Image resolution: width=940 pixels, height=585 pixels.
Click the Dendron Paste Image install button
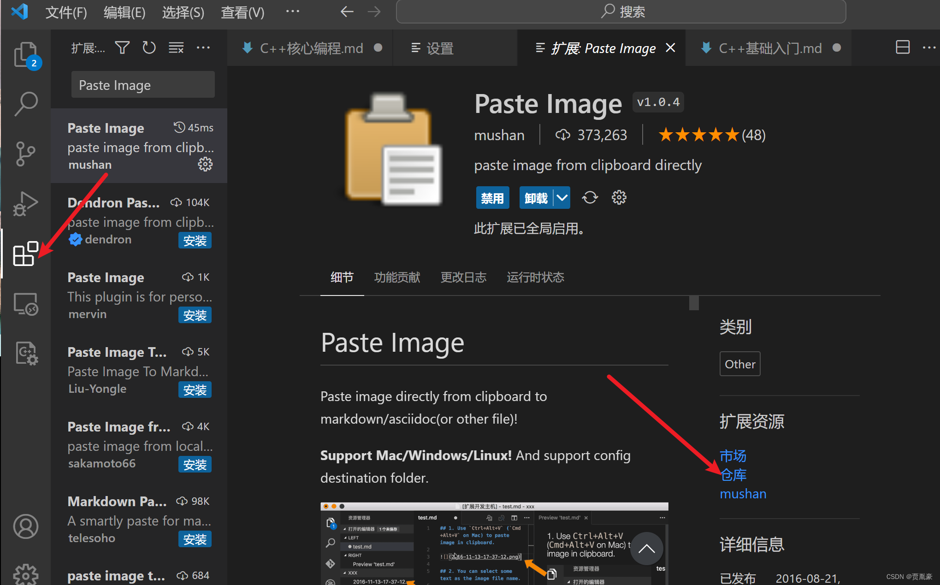pyautogui.click(x=195, y=239)
